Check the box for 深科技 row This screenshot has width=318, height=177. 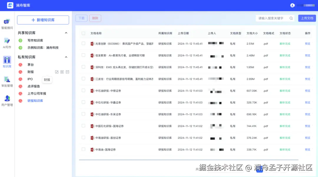(x=83, y=67)
